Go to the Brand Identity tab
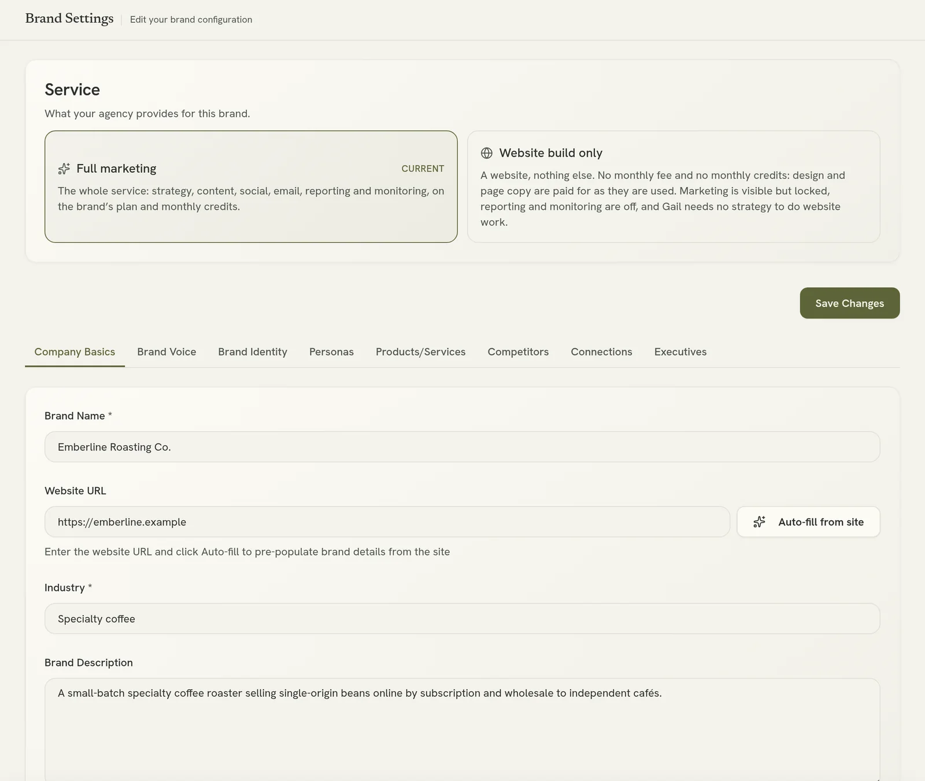The image size is (925, 781). 253,352
